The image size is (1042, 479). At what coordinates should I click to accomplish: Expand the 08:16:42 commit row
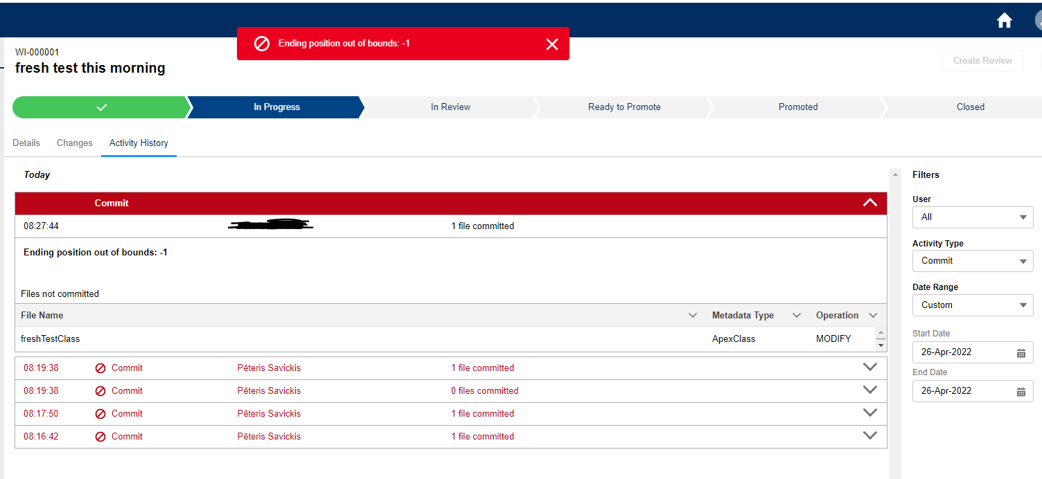coord(870,435)
